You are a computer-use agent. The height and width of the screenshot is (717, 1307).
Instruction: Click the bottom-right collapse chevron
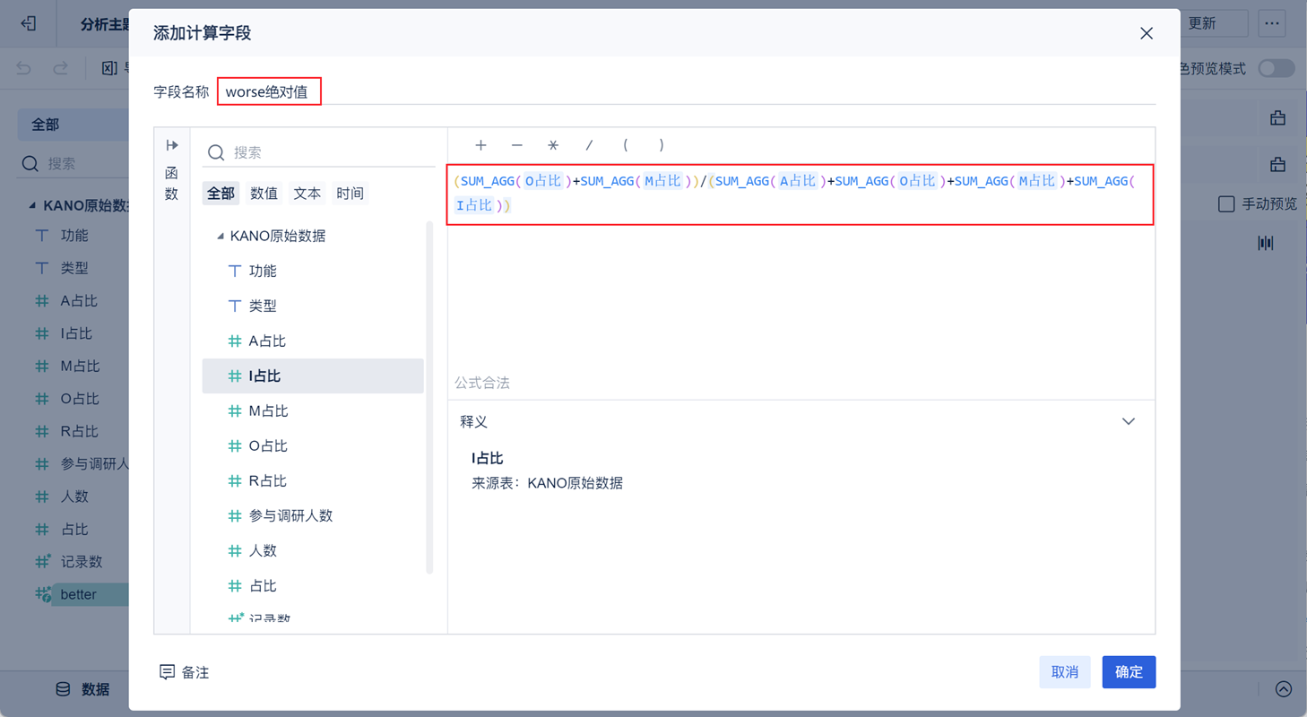[1282, 689]
